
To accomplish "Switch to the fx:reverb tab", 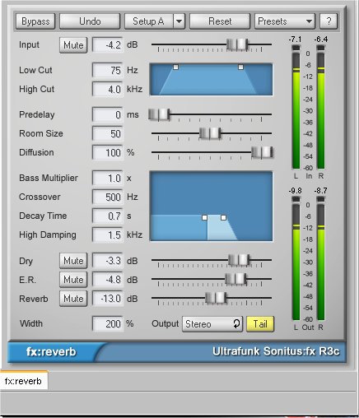I will point(24,381).
